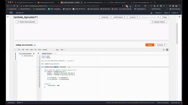Click the new tab plus icon in editor
Image resolution: width=188 pixels, height=105 pixels.
click(56, 53)
